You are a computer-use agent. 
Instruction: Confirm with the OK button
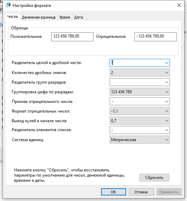[113, 192]
